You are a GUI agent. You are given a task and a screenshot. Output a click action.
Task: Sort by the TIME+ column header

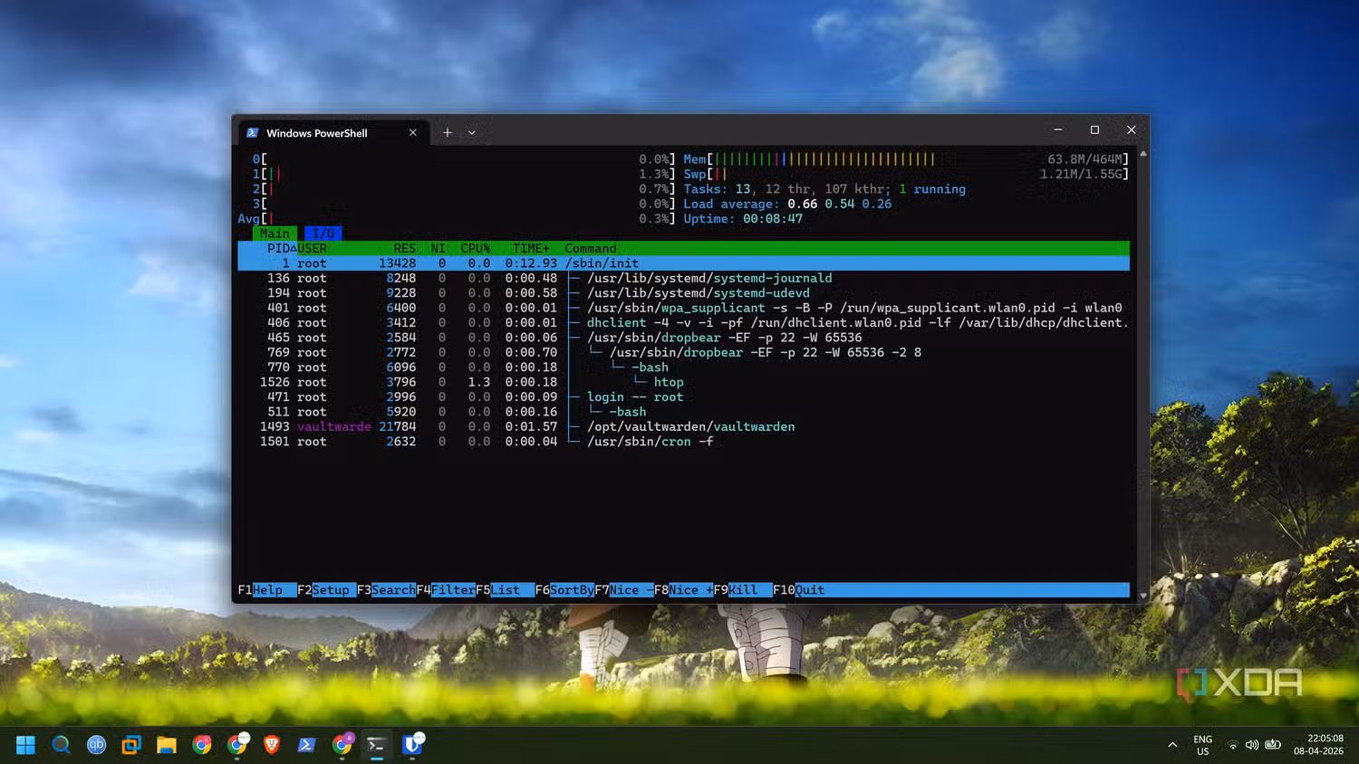click(531, 248)
